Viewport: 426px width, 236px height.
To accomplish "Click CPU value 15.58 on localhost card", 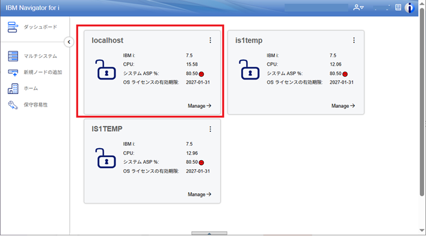I will pyautogui.click(x=192, y=64).
